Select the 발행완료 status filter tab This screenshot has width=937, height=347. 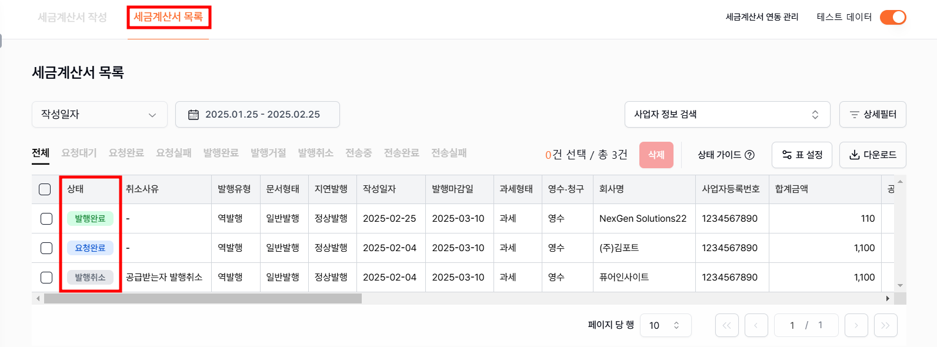(x=221, y=153)
